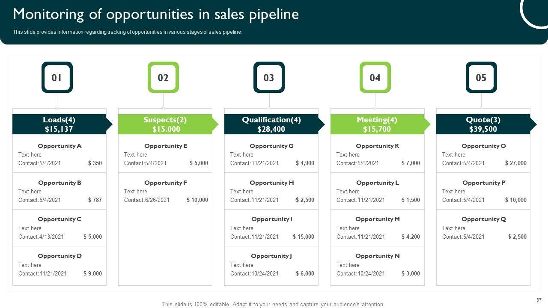
Task: Select the green 02 stage badge
Action: (163, 77)
